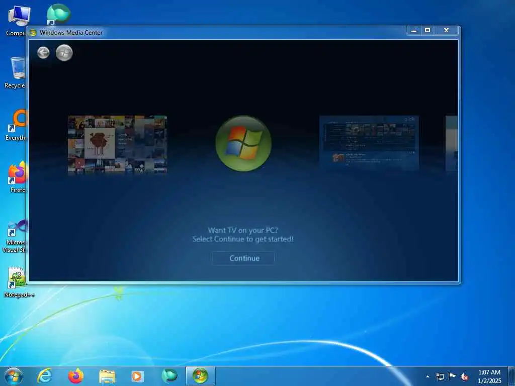
Task: Click the back arrow in Media Center
Action: [x=43, y=52]
